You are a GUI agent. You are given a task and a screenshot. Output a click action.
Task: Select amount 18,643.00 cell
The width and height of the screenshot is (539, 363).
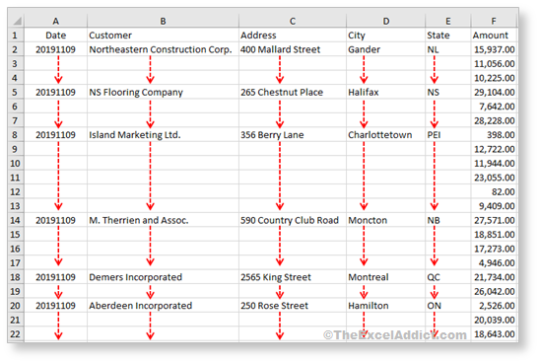point(494,333)
